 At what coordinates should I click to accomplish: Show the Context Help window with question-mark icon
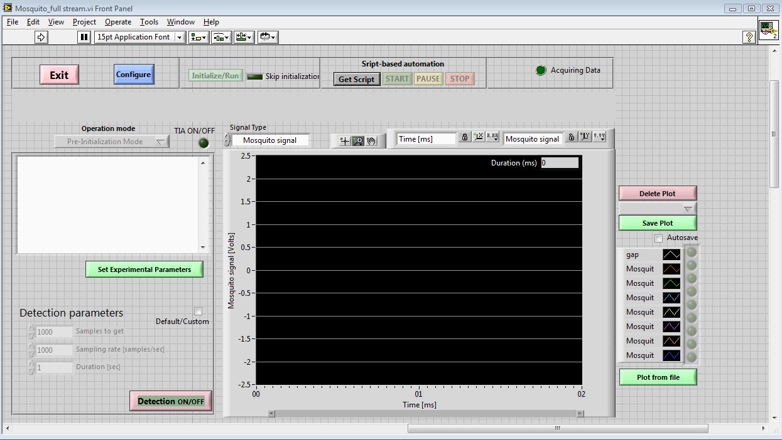point(749,37)
